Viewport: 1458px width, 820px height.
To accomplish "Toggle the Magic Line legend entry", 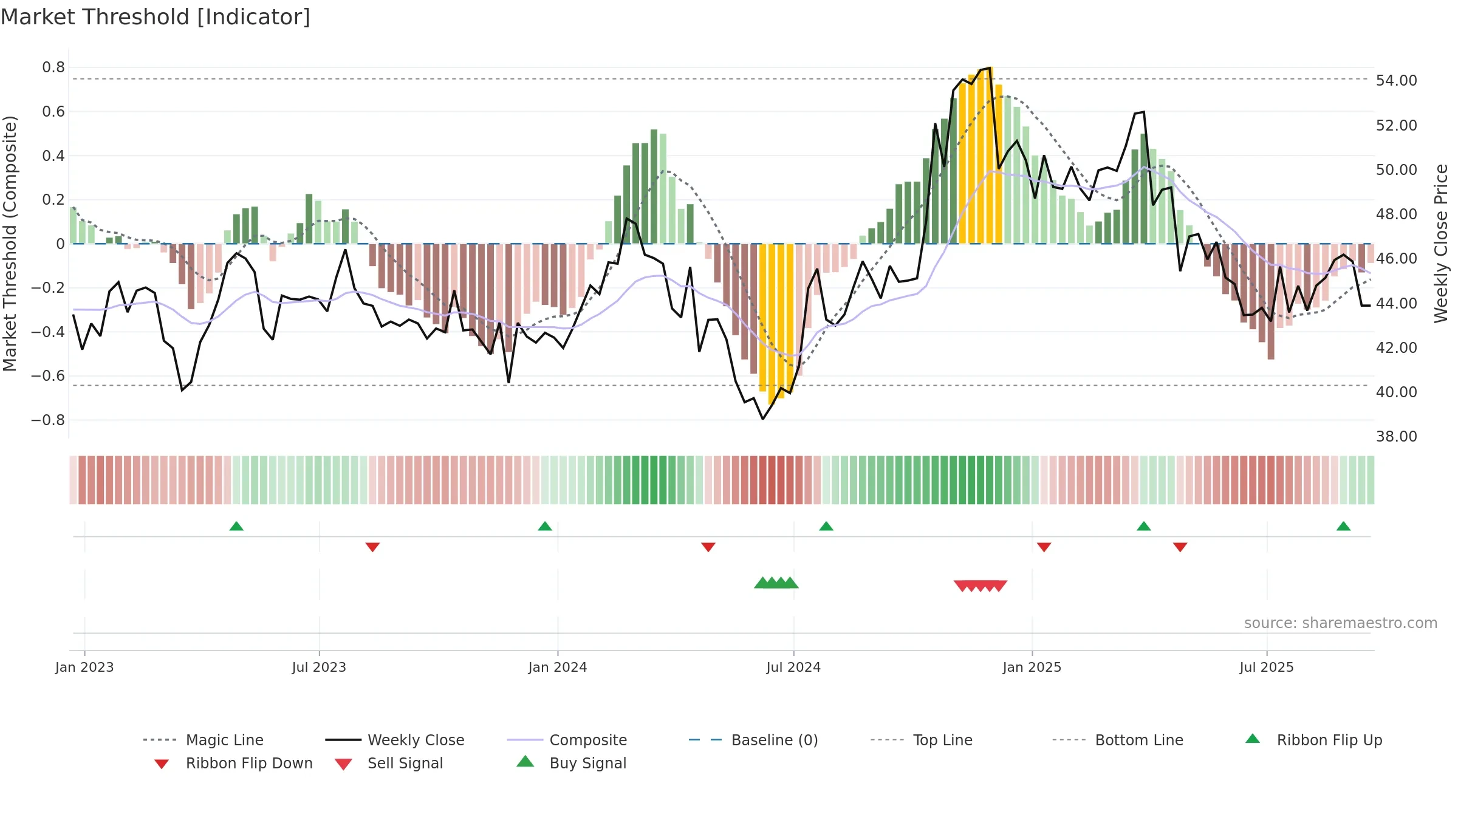I will [203, 740].
